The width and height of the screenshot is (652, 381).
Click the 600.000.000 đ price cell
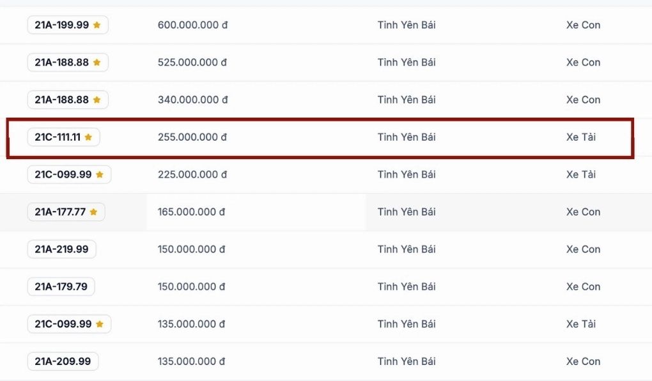[x=192, y=25]
